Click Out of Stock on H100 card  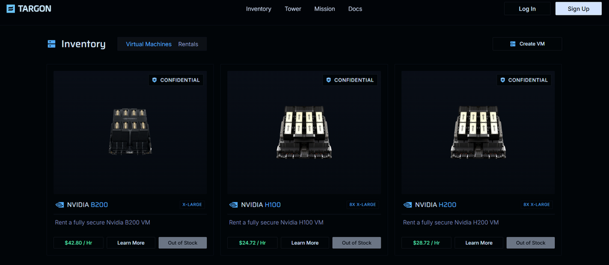[x=357, y=243]
